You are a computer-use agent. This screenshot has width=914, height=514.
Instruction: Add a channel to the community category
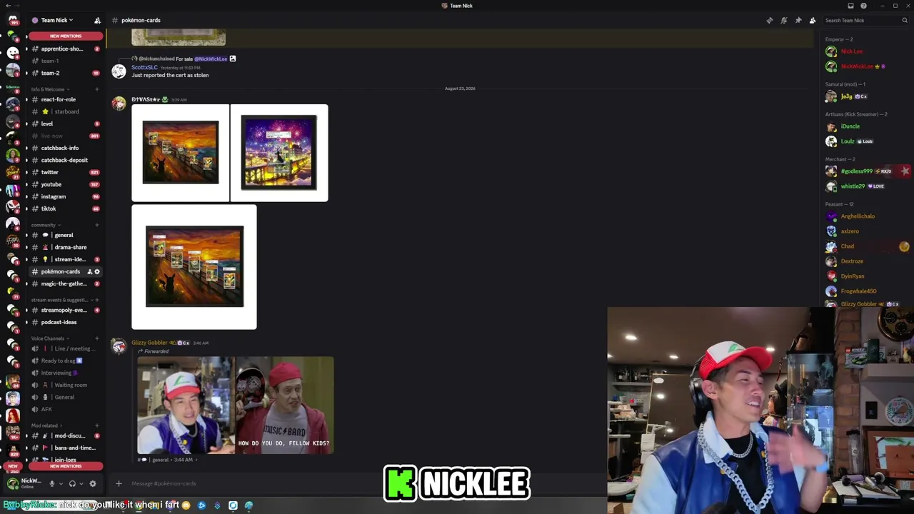pyautogui.click(x=97, y=225)
